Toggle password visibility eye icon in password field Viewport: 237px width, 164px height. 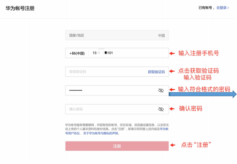pyautogui.click(x=161, y=90)
